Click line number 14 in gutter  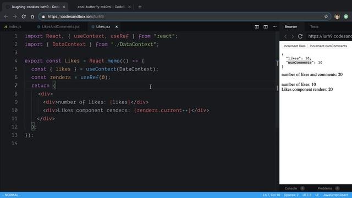(x=14, y=143)
